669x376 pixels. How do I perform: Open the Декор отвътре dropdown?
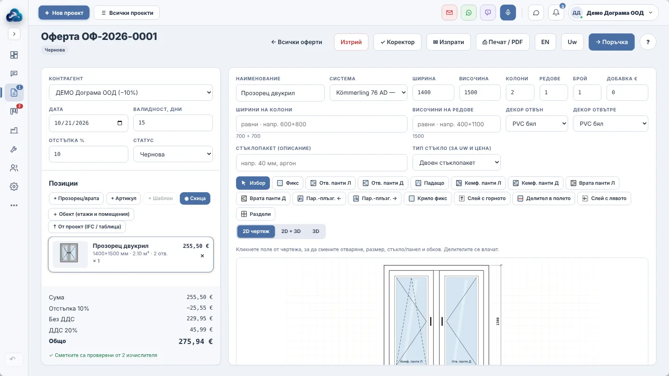click(610, 123)
